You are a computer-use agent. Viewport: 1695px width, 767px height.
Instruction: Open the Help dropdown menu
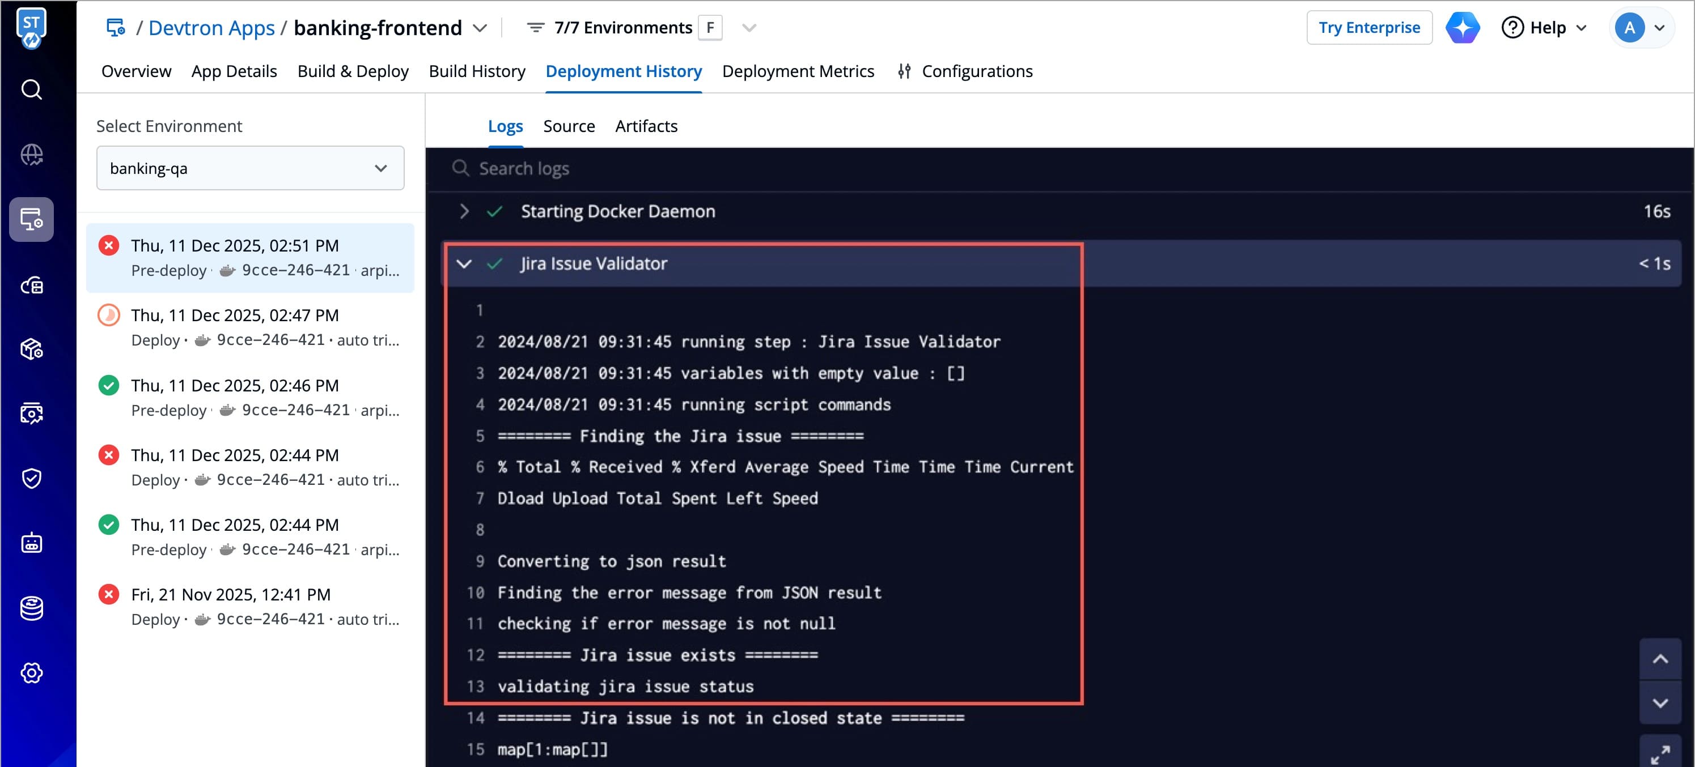[x=1544, y=28]
